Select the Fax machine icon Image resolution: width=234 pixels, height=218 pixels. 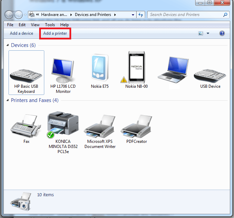[26, 126]
